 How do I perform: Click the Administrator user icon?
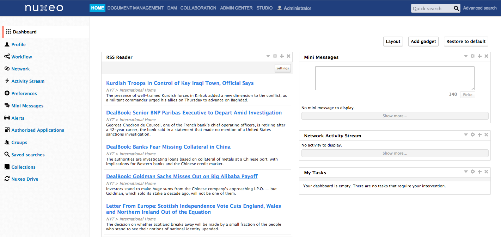tap(280, 8)
